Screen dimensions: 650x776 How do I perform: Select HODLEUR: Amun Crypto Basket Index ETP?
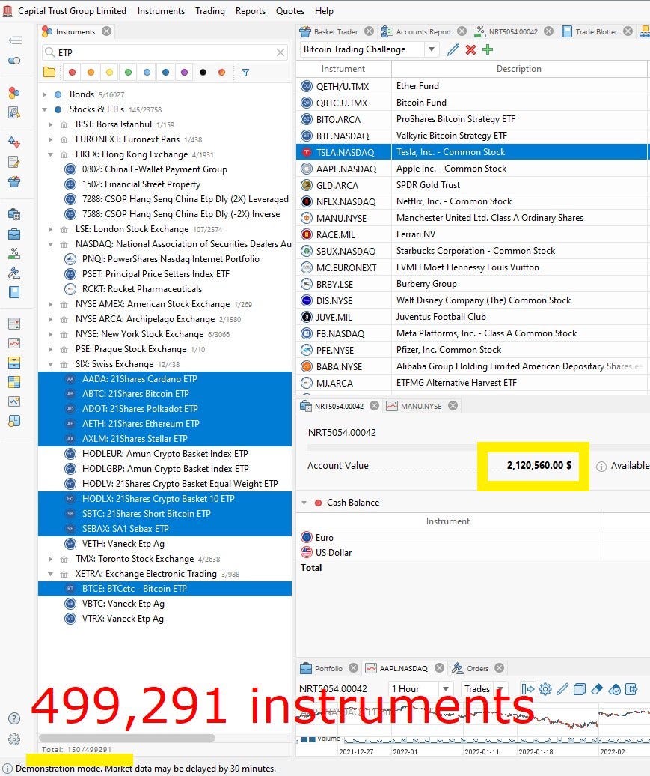coord(165,454)
